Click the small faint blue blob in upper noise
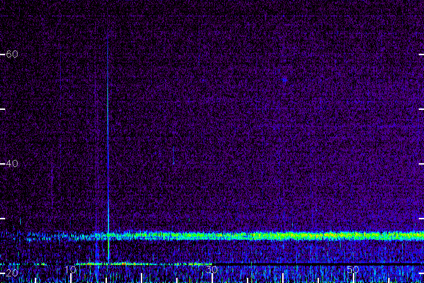Image resolution: width=424 pixels, height=283 pixels. click(284, 80)
